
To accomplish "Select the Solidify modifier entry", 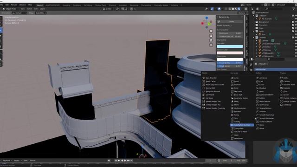I will [237, 122].
